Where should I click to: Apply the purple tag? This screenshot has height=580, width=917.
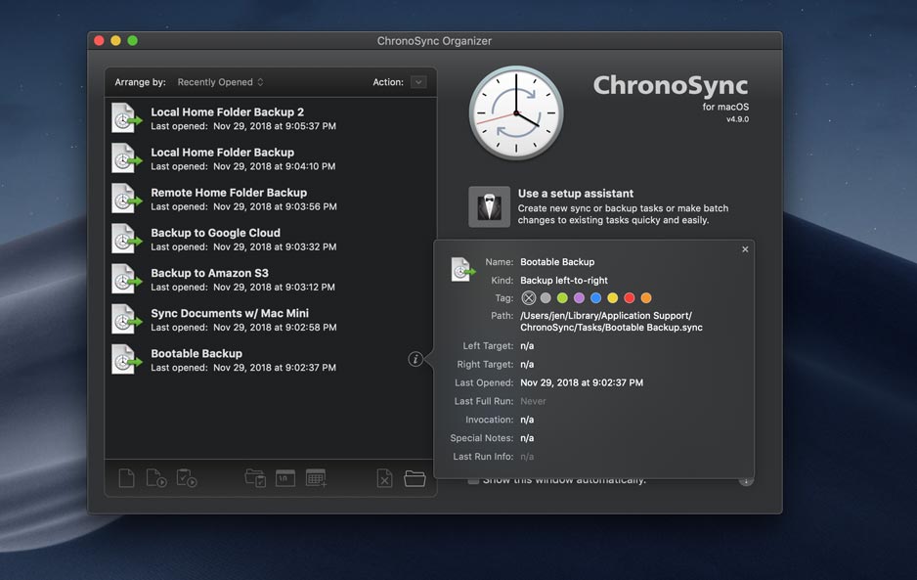coord(579,298)
